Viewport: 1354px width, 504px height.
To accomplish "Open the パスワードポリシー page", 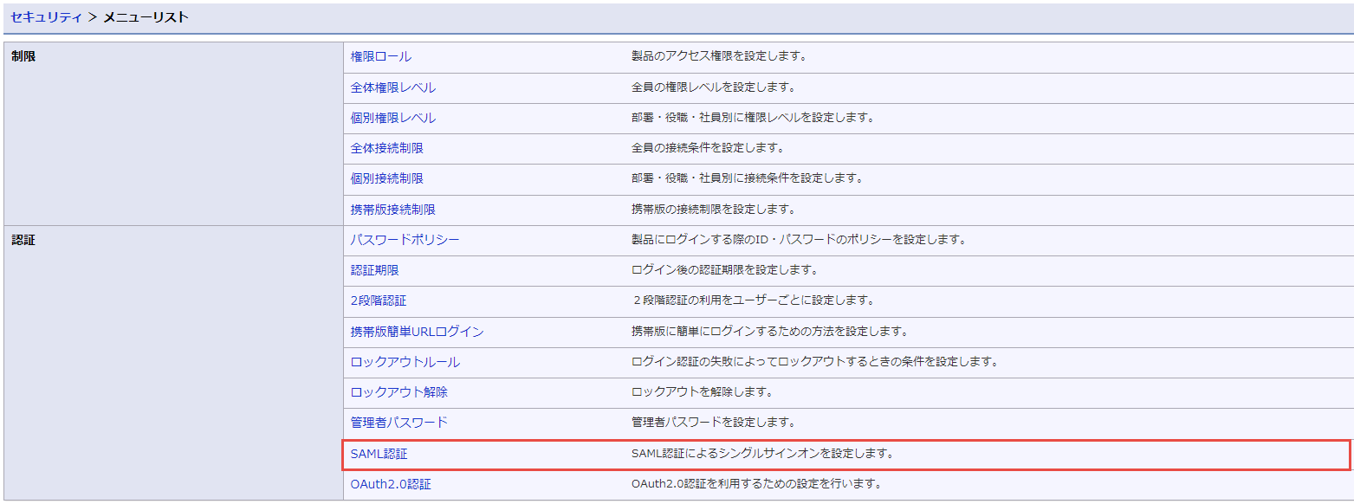I will pos(405,240).
